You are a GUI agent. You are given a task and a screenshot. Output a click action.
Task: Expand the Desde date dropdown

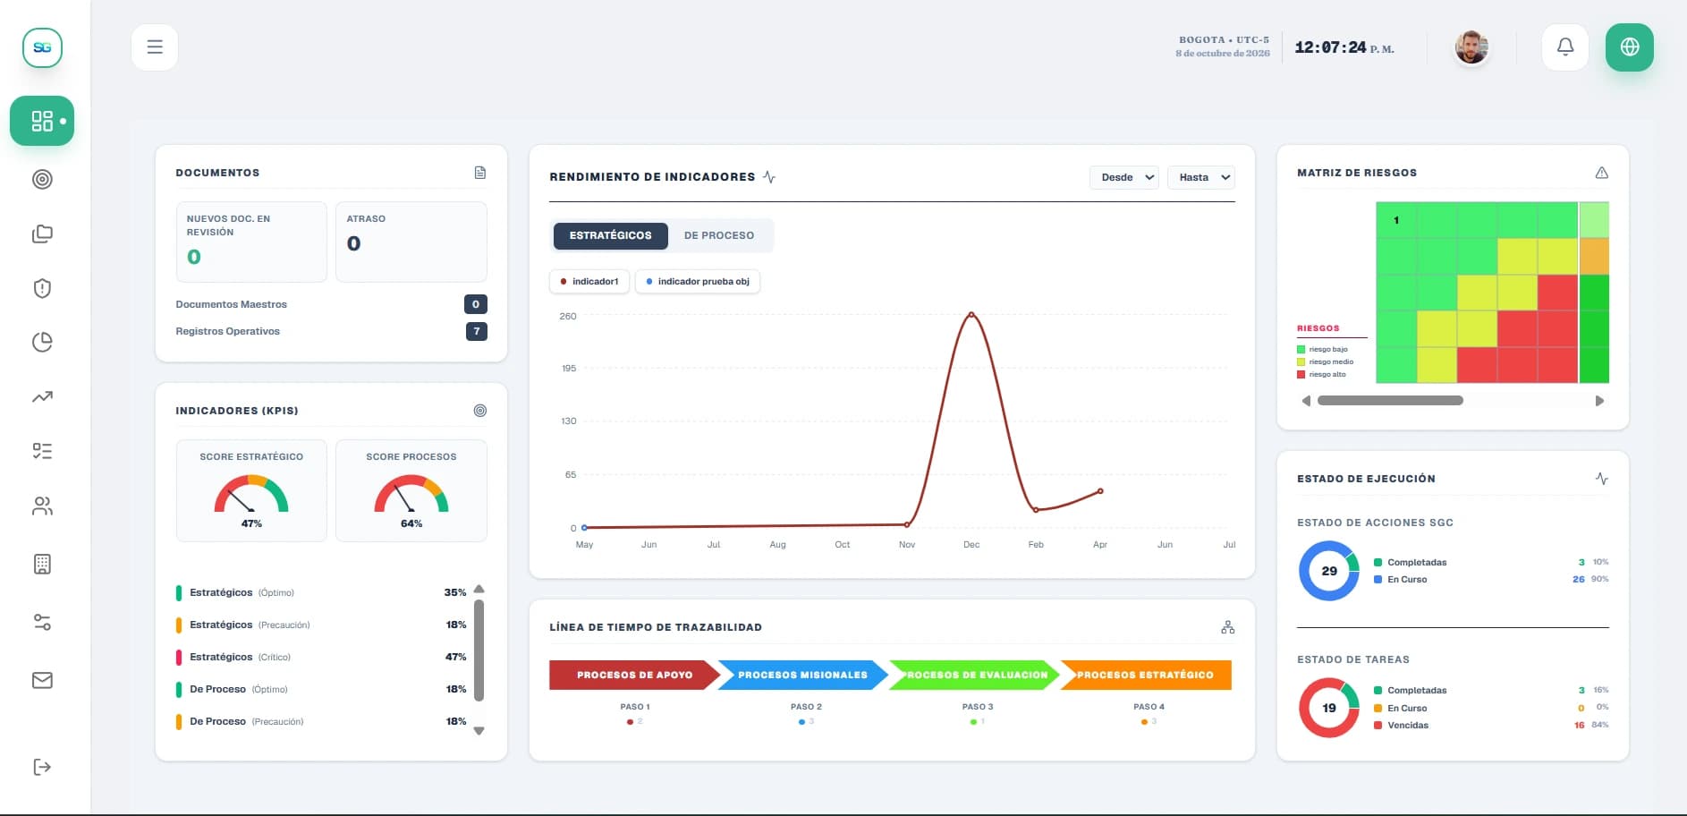[1124, 177]
